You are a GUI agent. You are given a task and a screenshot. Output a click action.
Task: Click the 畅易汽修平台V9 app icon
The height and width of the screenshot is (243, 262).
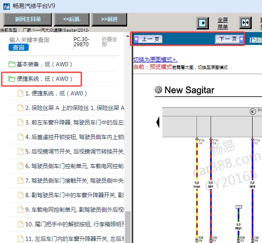[6, 6]
